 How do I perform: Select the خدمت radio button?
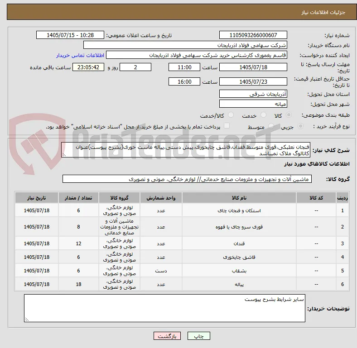coord(263,115)
